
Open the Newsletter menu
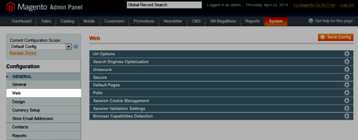[x=173, y=21]
